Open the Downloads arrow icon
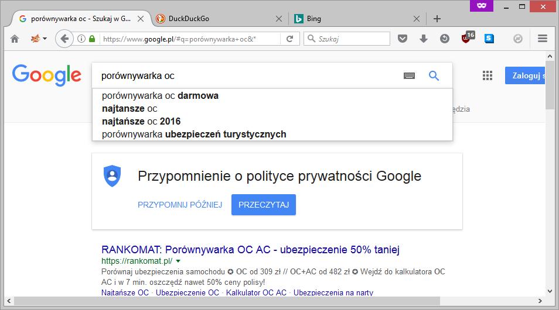 click(x=424, y=39)
